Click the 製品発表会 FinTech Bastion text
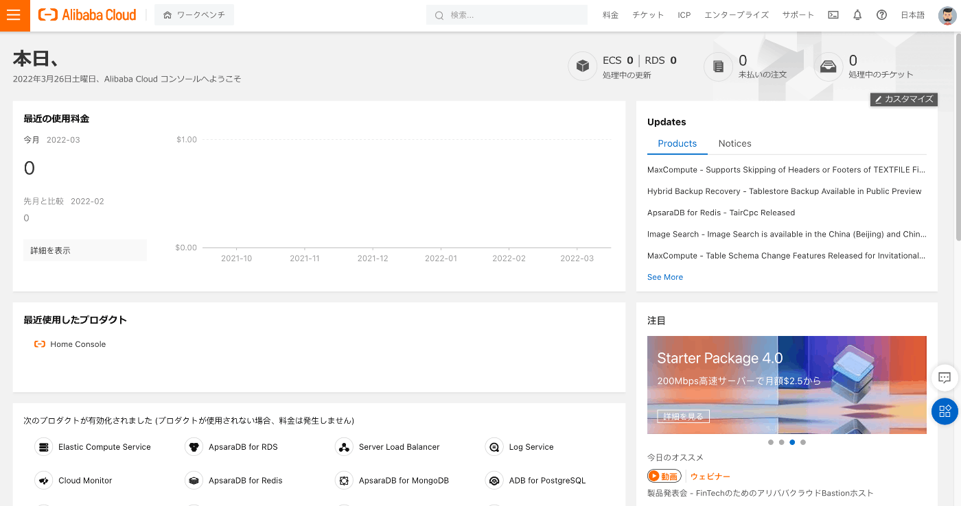The height and width of the screenshot is (506, 961). click(x=760, y=493)
